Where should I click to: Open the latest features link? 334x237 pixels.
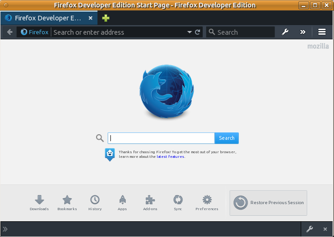click(x=170, y=156)
